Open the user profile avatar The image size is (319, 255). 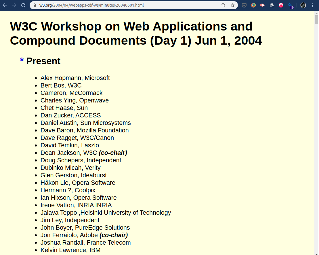[x=303, y=5]
